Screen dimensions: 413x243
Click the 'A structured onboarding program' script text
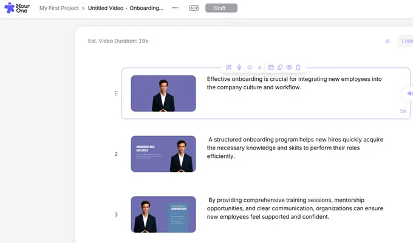(x=295, y=148)
